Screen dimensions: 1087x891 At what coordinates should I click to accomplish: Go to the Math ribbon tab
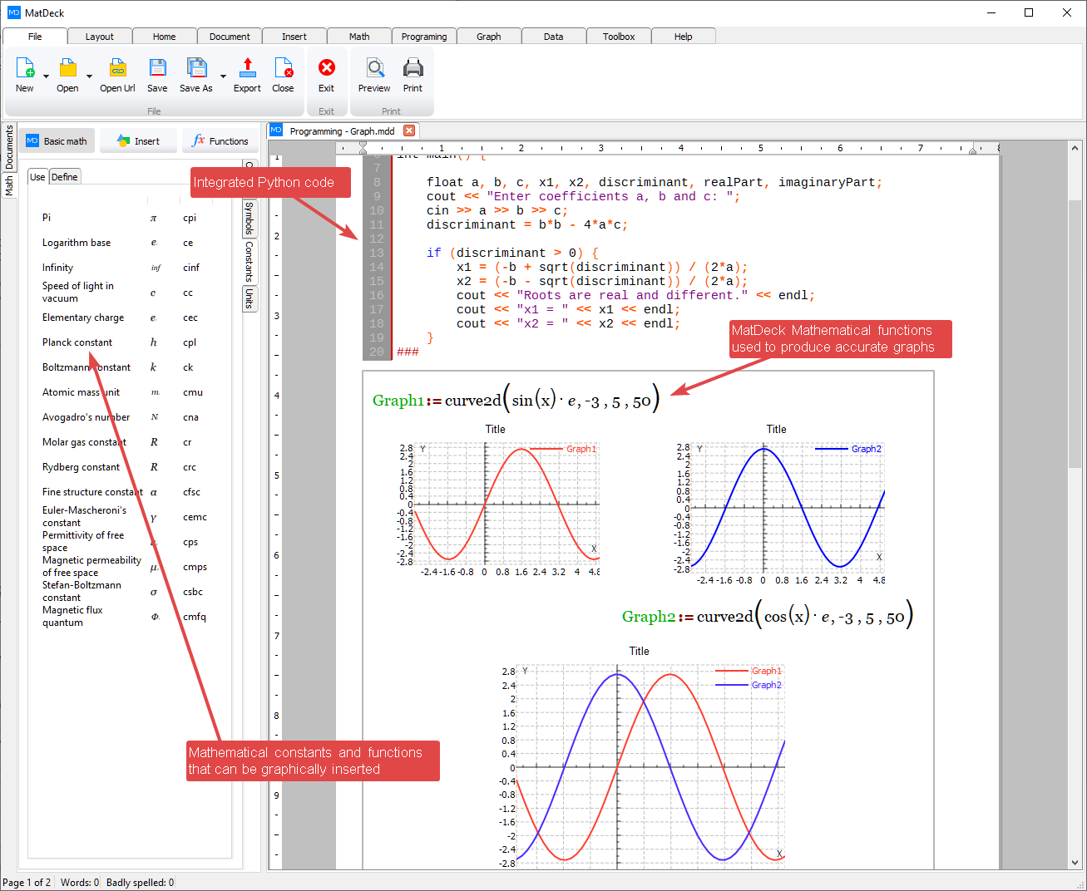pos(359,37)
